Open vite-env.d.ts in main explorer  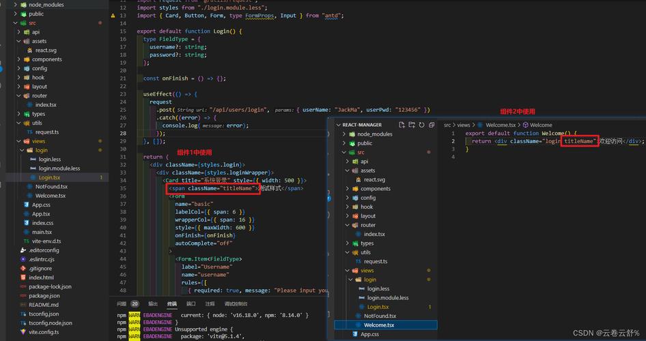[x=48, y=241]
